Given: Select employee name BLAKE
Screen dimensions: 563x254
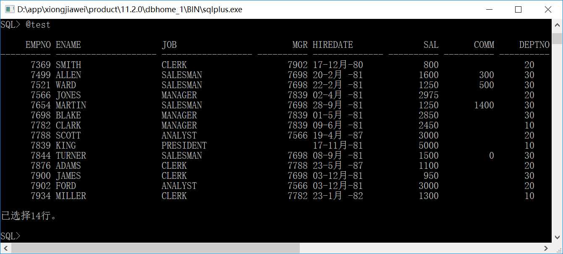Looking at the screenshot, I should pos(68,115).
